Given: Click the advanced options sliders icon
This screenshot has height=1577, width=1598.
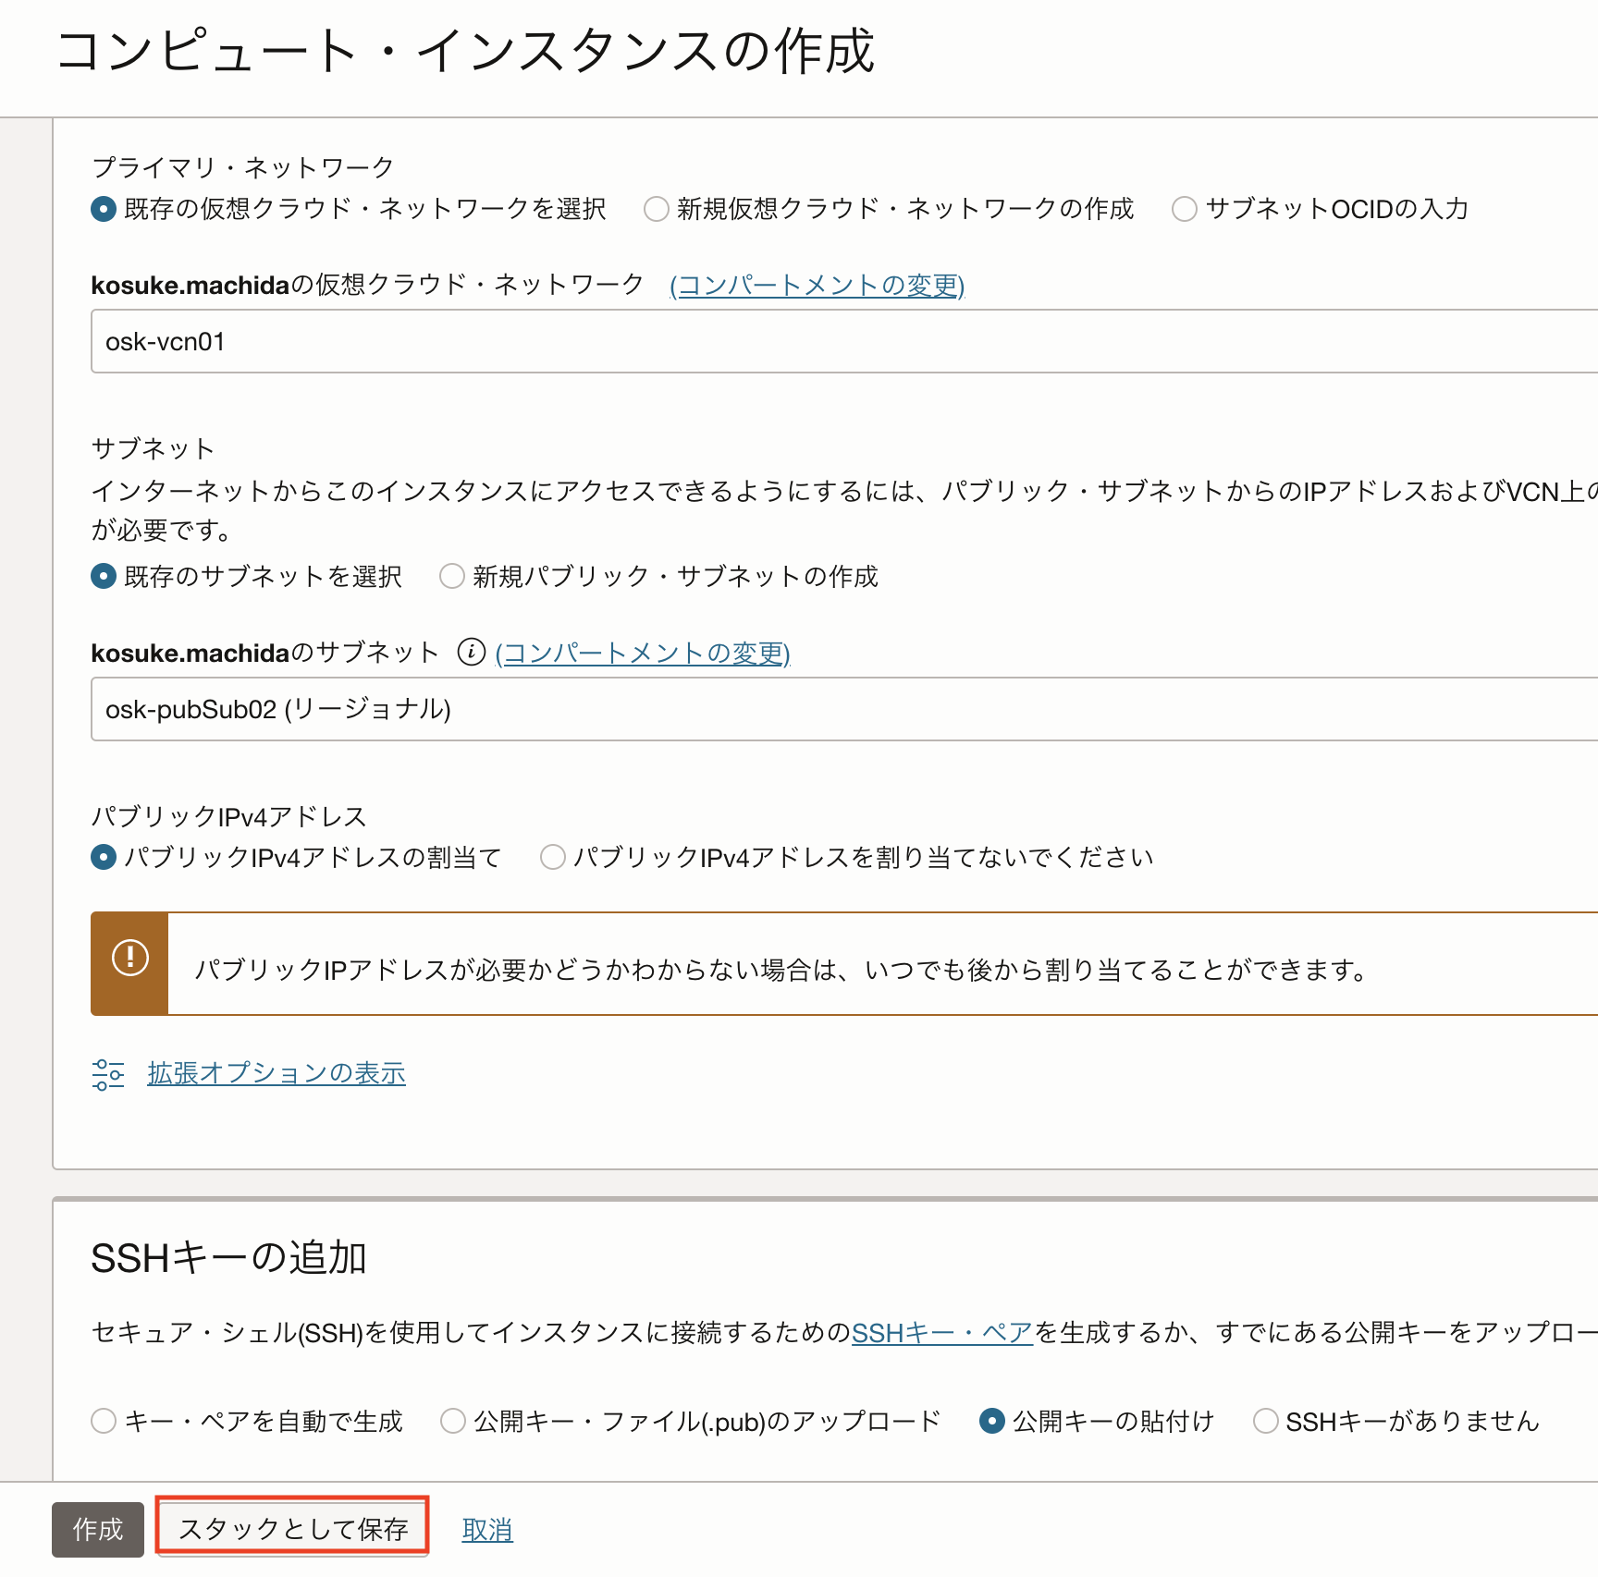Looking at the screenshot, I should tap(108, 1073).
